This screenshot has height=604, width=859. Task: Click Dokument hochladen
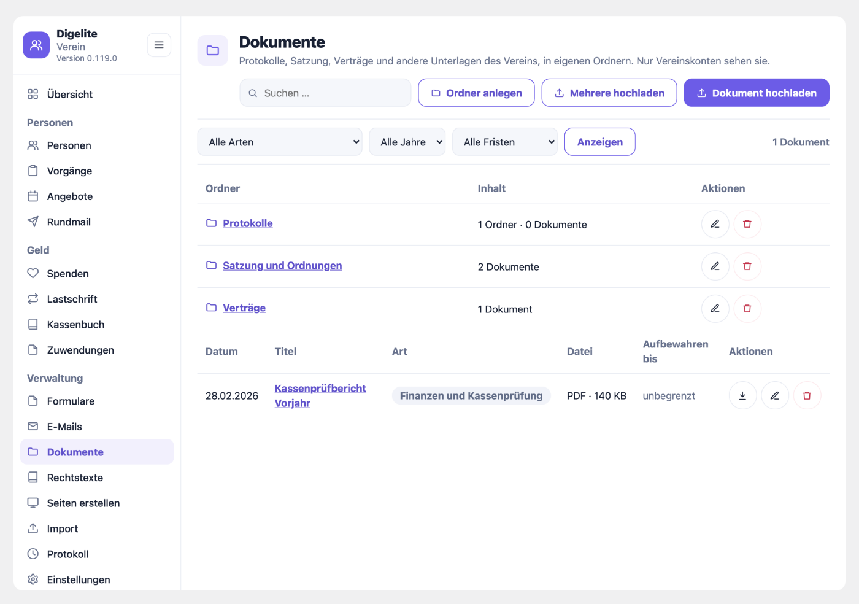757,93
